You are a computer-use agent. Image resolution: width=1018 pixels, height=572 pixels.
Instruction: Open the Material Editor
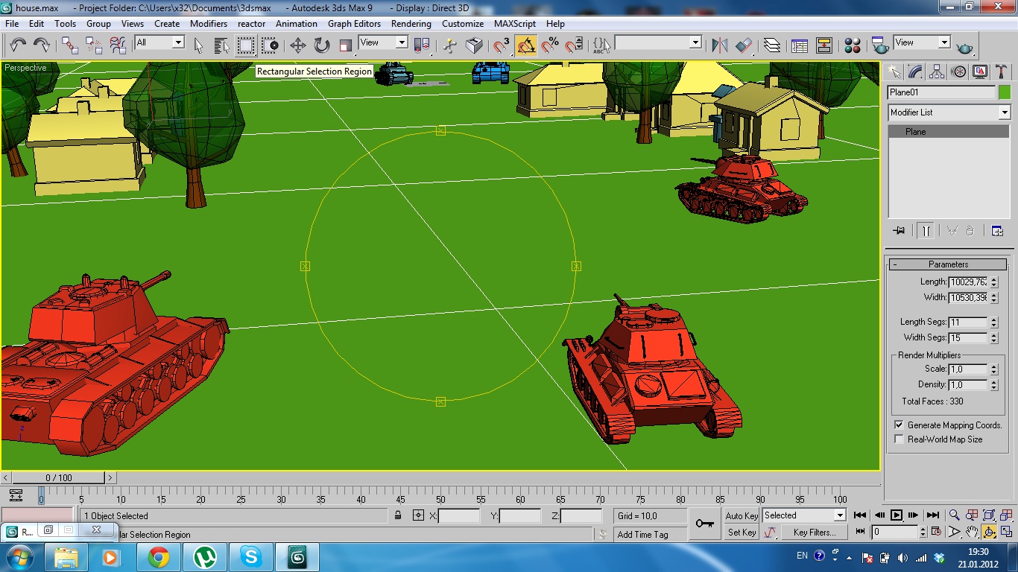click(853, 45)
